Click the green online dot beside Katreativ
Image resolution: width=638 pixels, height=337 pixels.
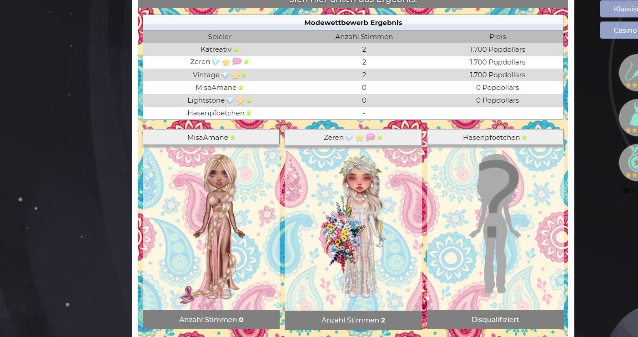236,50
